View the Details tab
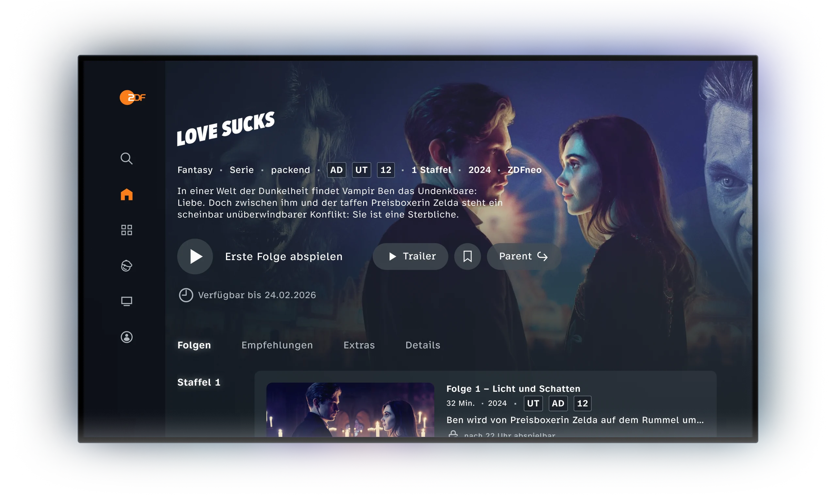 [x=423, y=345]
